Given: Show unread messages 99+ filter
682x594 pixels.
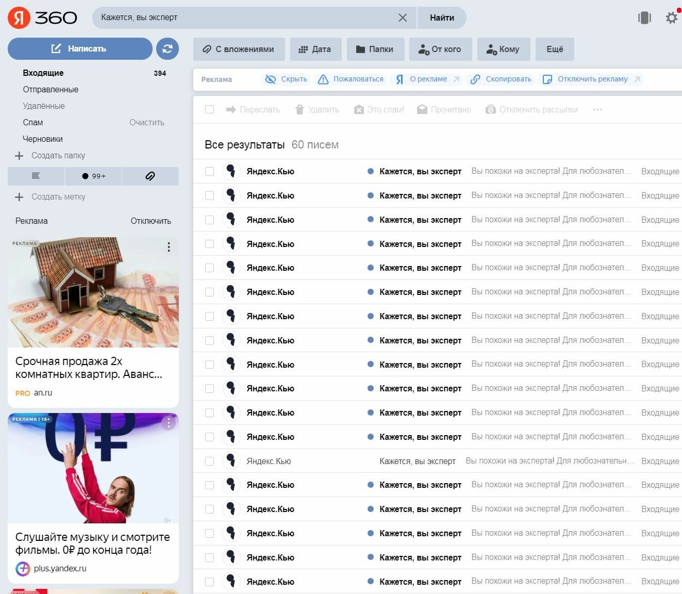Looking at the screenshot, I should point(93,176).
